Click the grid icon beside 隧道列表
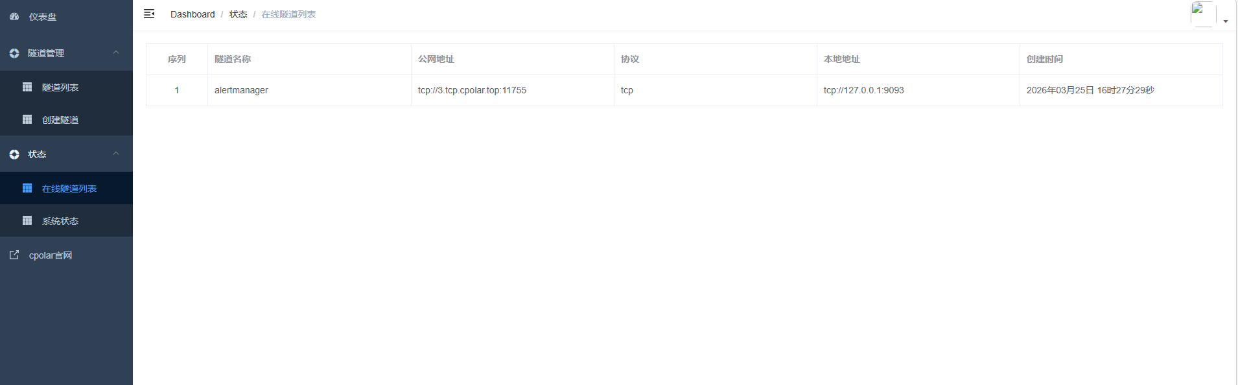The height and width of the screenshot is (385, 1238). pos(27,87)
